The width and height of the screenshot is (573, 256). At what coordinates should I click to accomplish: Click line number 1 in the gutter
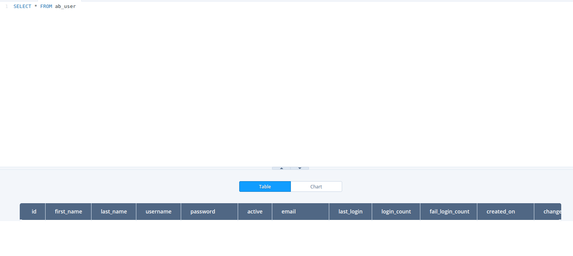6,6
